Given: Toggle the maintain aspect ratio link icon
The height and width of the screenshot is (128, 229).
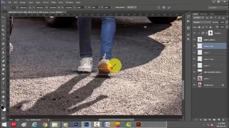Looking at the screenshot, I should 59,7.
